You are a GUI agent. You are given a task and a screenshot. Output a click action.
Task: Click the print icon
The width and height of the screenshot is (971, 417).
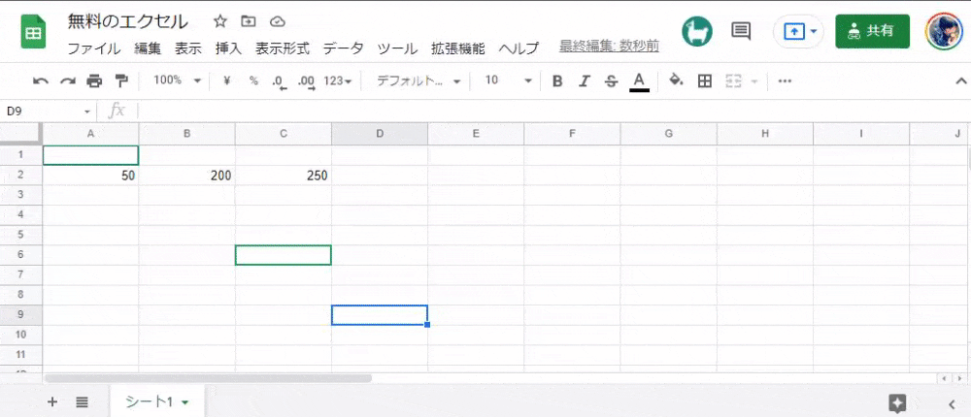[94, 80]
